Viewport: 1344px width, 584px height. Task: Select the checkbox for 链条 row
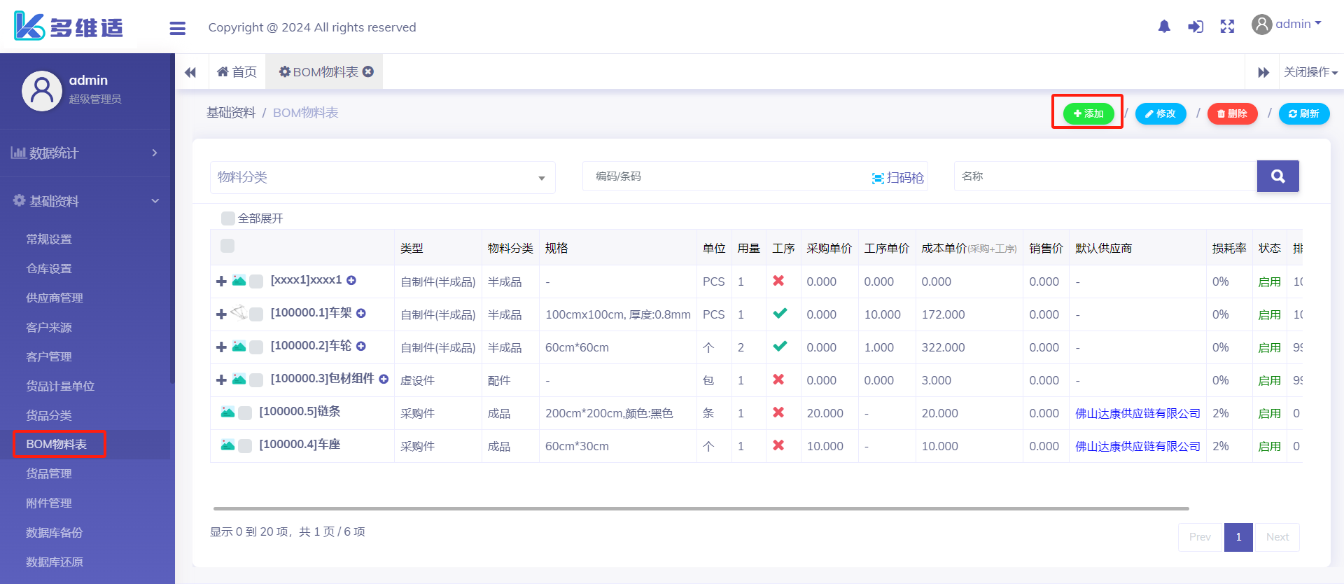245,413
